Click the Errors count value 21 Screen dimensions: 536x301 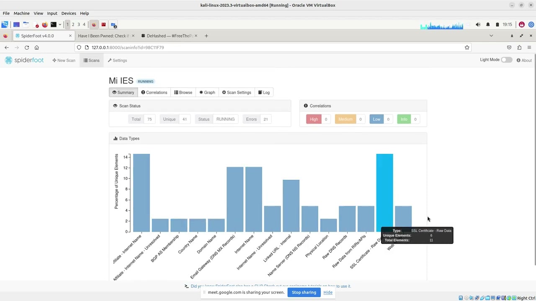[265, 120]
